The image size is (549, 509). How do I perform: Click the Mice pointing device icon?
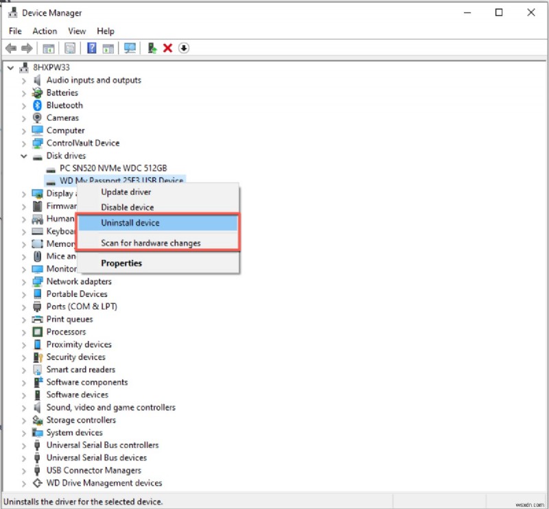click(37, 256)
